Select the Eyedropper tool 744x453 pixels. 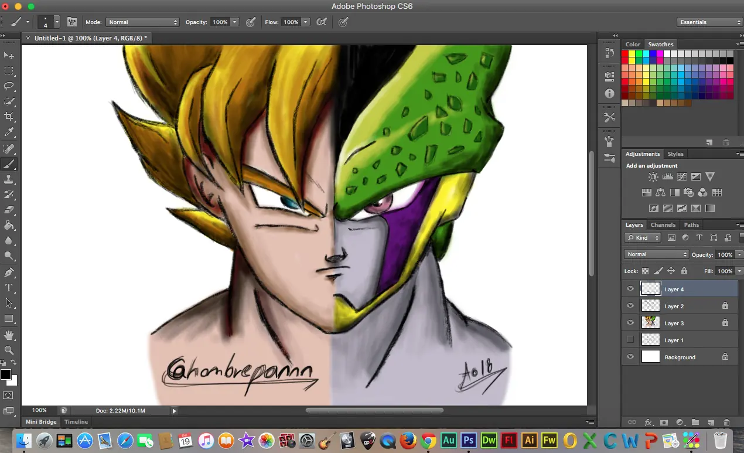pos(9,132)
